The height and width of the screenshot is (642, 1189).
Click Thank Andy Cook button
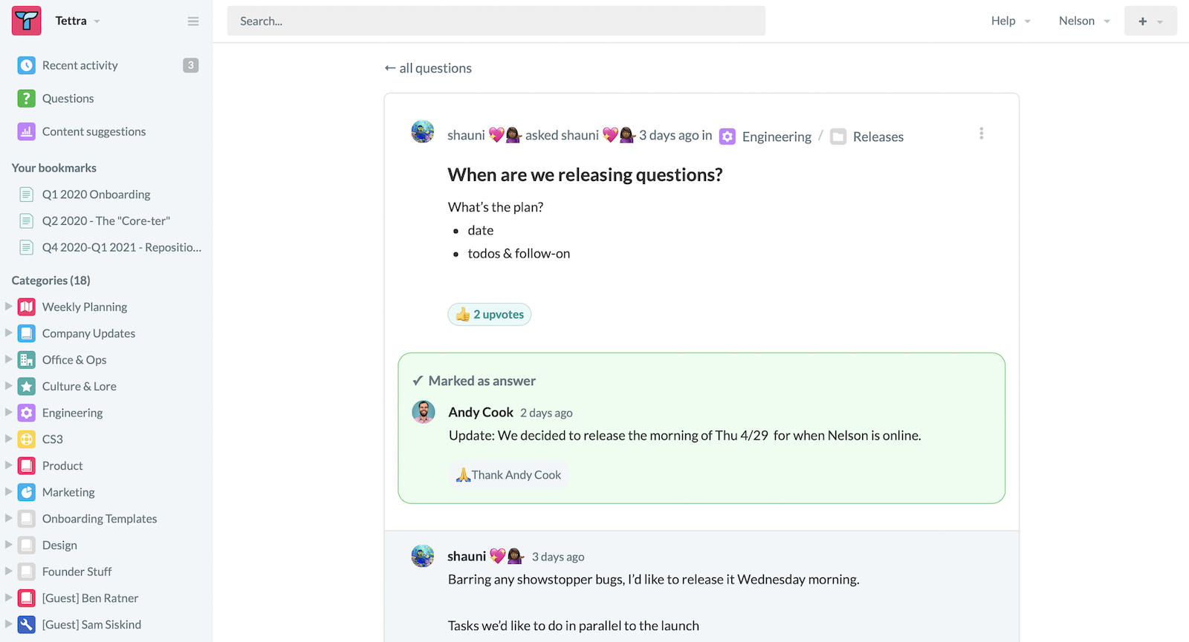[508, 475]
